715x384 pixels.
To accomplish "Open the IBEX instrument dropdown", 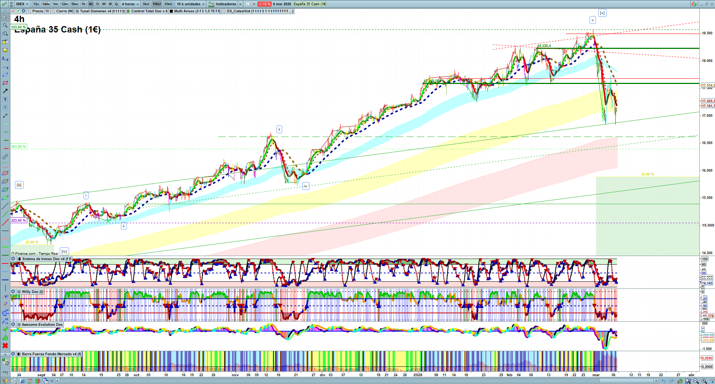I will tap(22, 4).
